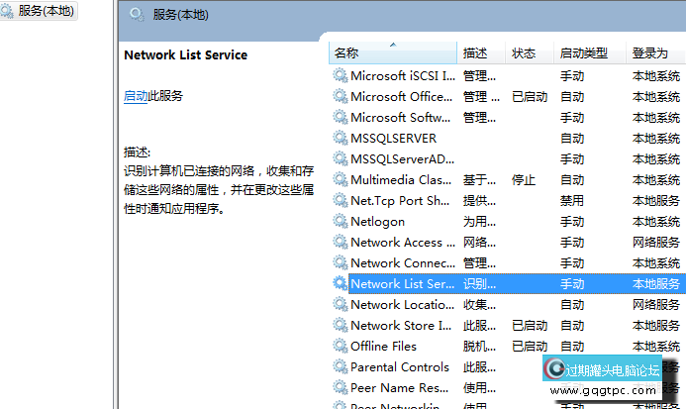The image size is (686, 409).
Task: Select the Parental Controls service name
Action: coord(400,367)
